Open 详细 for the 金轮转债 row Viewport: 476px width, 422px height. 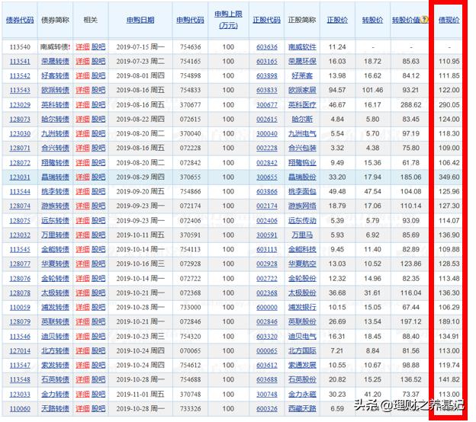(x=82, y=278)
